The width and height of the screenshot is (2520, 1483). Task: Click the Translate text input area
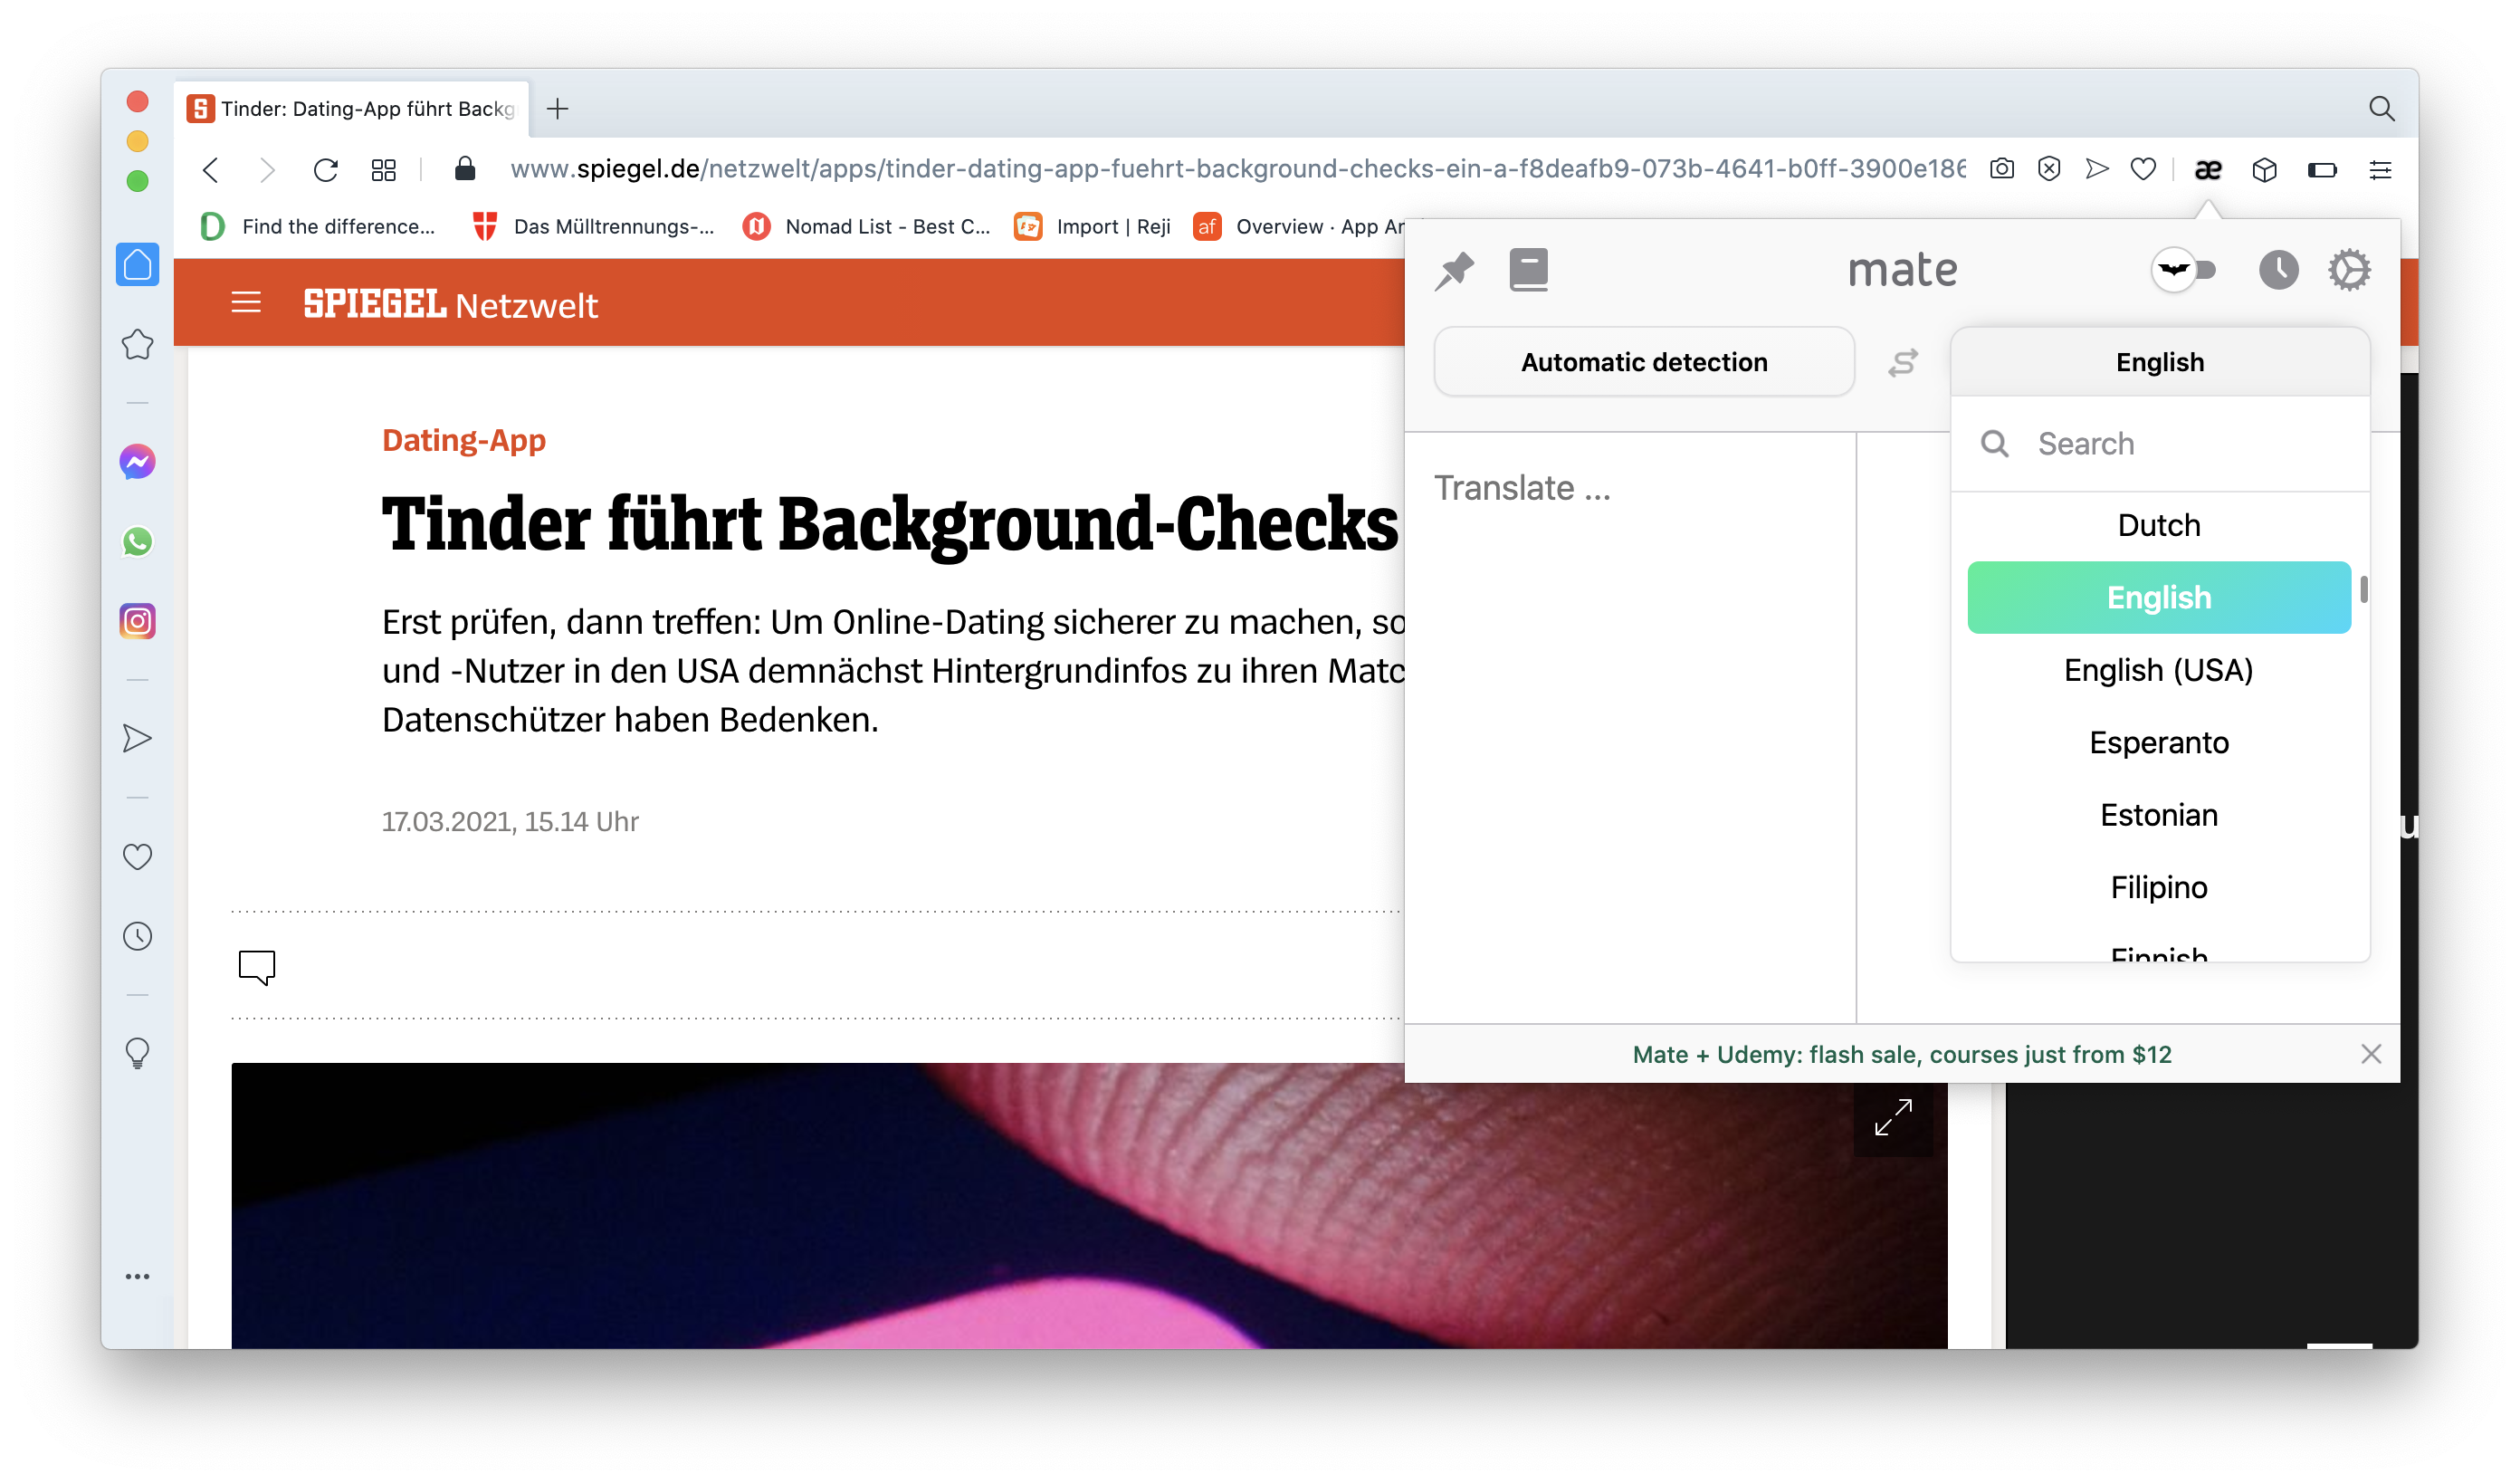pyautogui.click(x=1630, y=727)
